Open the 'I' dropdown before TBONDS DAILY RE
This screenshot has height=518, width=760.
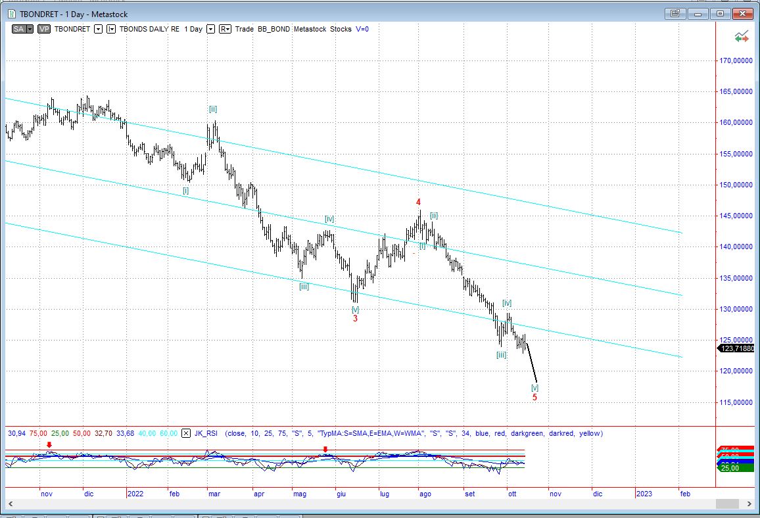coord(111,29)
